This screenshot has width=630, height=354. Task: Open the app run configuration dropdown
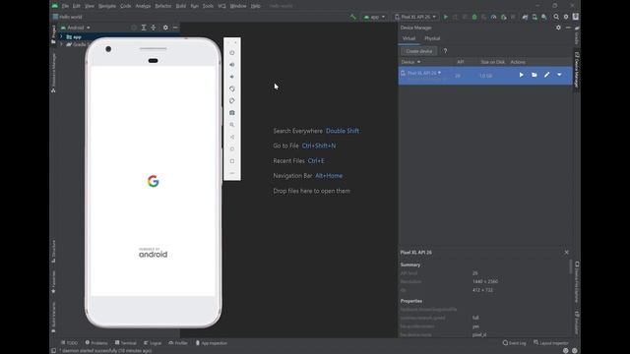374,17
